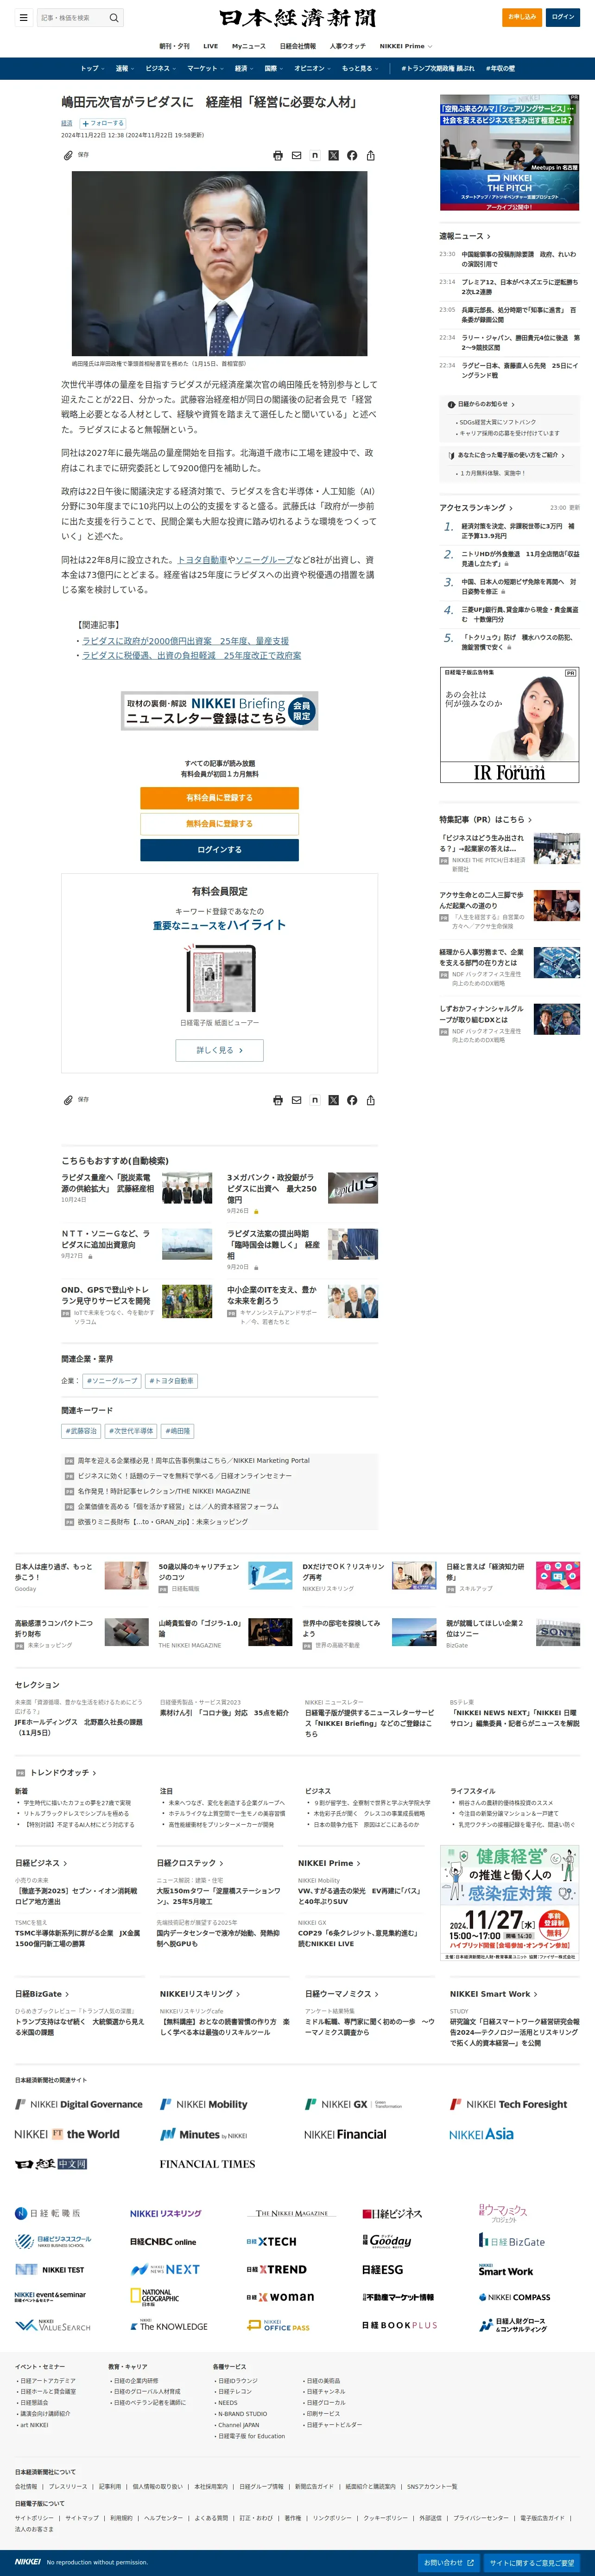
Task: Expand the マーケット navigation dropdown
Action: 206,68
